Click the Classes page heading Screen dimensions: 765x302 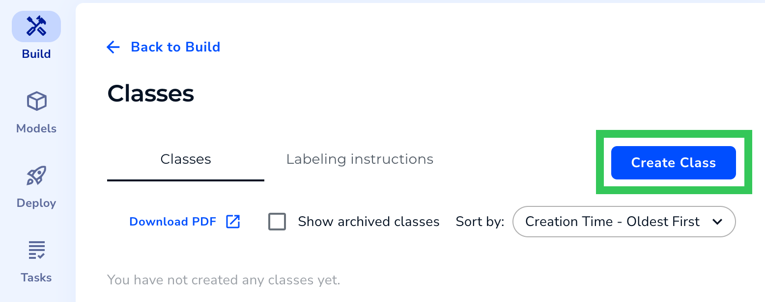pyautogui.click(x=151, y=93)
